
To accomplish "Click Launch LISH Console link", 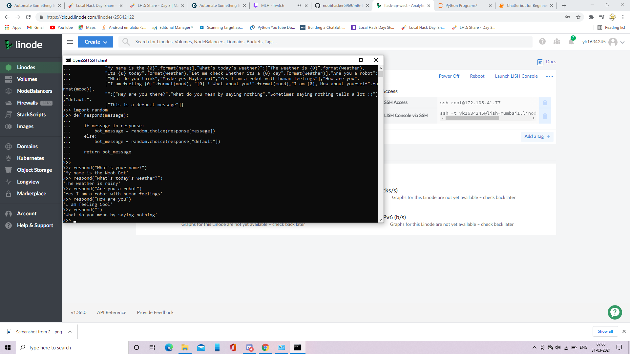I will 516,76.
